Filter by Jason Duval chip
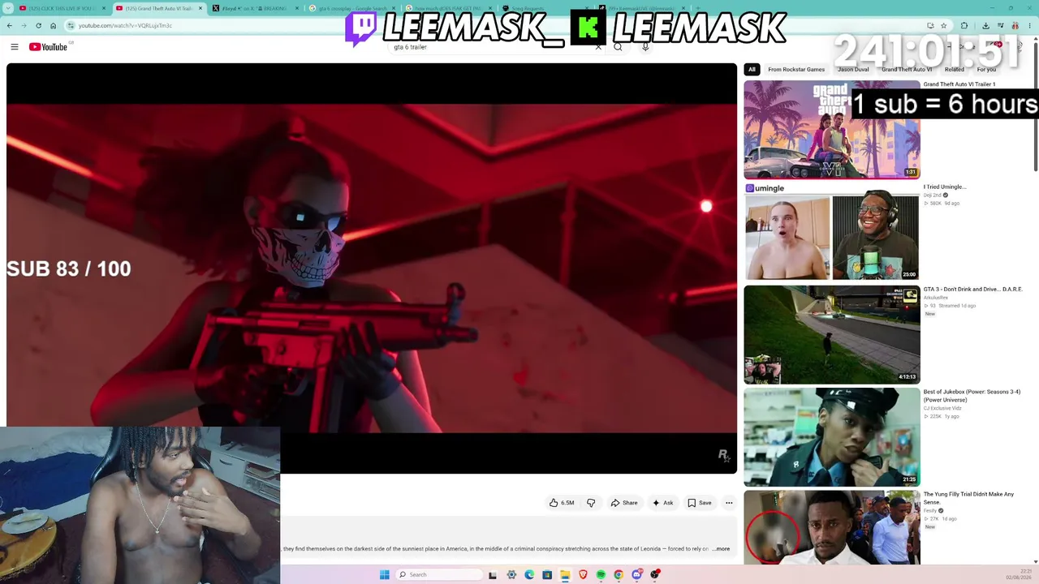1039x584 pixels. 853,70
